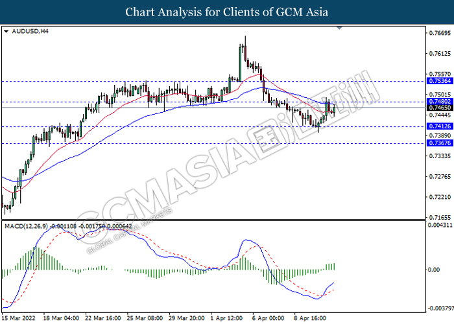Click the 0.73890 price axis value
This screenshot has height=324, width=454.
pos(440,135)
